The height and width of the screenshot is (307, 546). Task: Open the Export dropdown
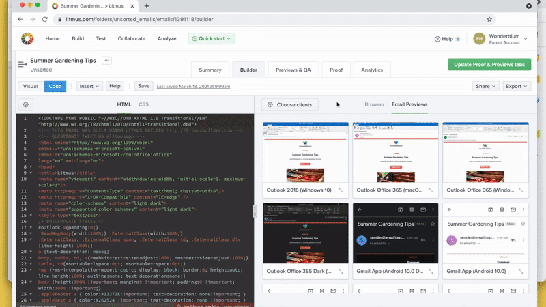pyautogui.click(x=517, y=87)
